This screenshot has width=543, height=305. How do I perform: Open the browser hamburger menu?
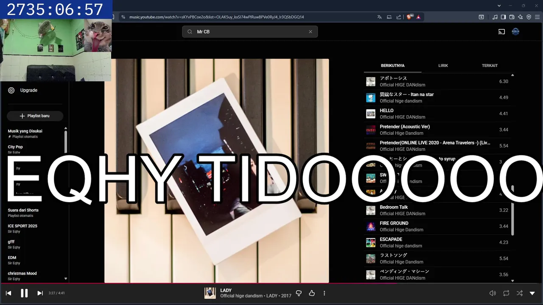537,17
